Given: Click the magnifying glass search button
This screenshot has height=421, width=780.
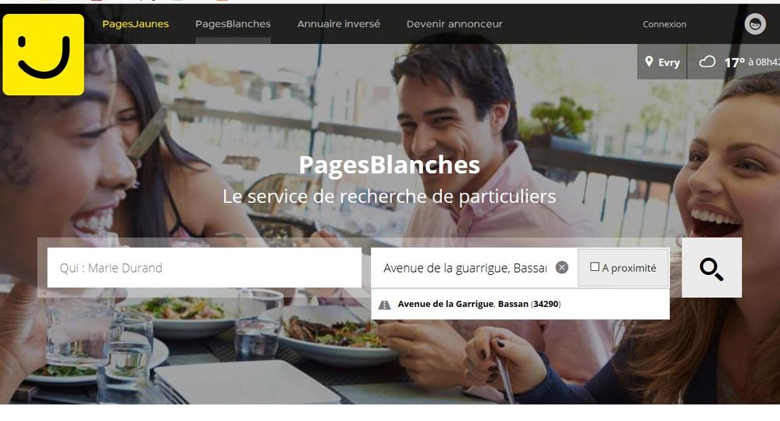Looking at the screenshot, I should tap(711, 268).
